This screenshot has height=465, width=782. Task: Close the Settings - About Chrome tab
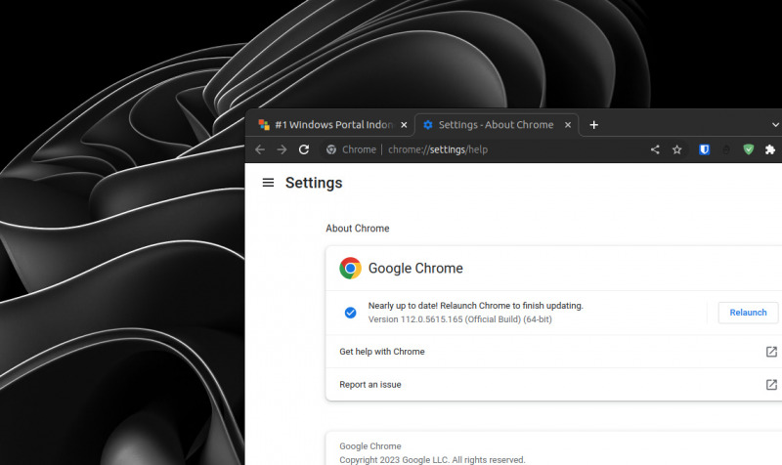(568, 125)
